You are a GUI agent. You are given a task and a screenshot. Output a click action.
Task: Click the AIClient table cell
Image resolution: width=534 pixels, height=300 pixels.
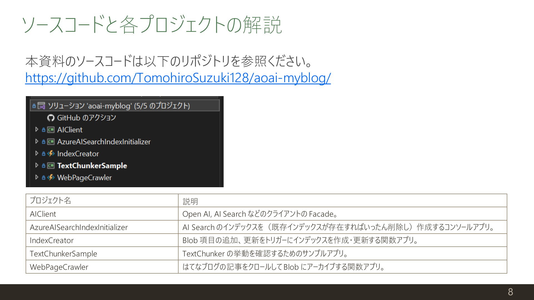coord(102,214)
